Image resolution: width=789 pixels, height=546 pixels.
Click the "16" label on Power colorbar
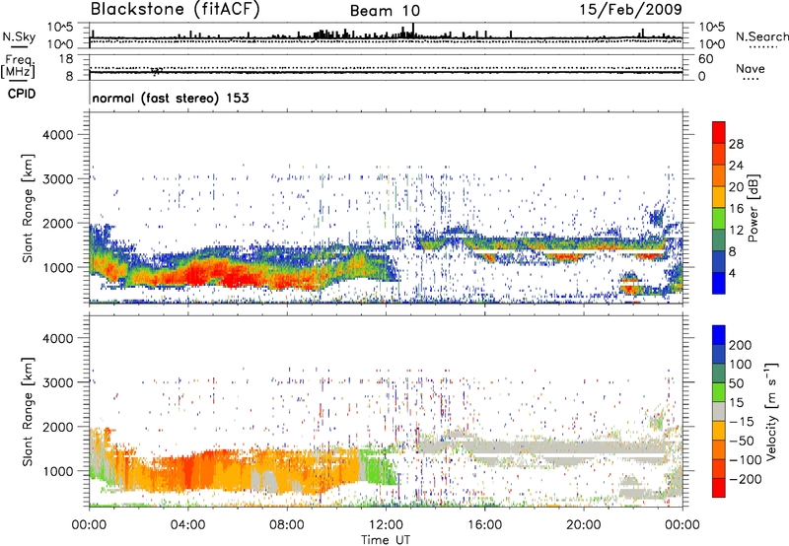pyautogui.click(x=736, y=209)
